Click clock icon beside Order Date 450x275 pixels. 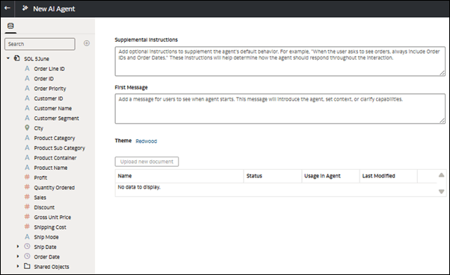(27, 256)
